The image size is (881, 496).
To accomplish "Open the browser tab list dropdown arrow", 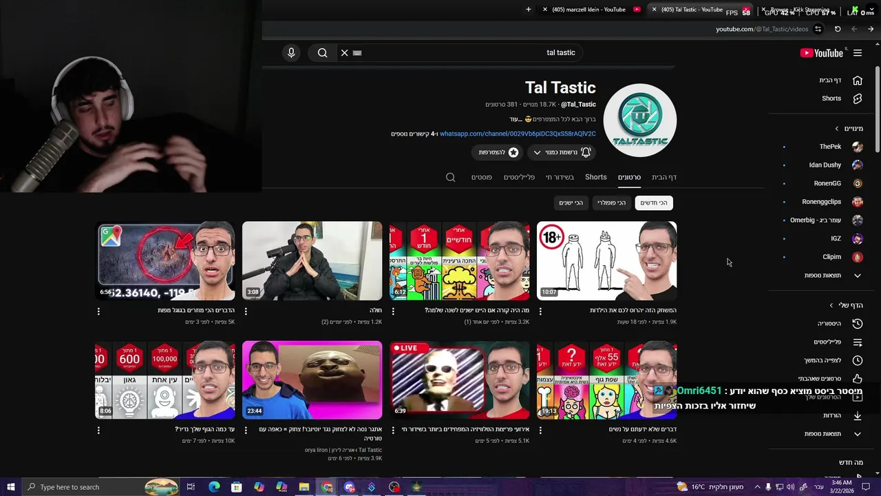I will point(870,10).
